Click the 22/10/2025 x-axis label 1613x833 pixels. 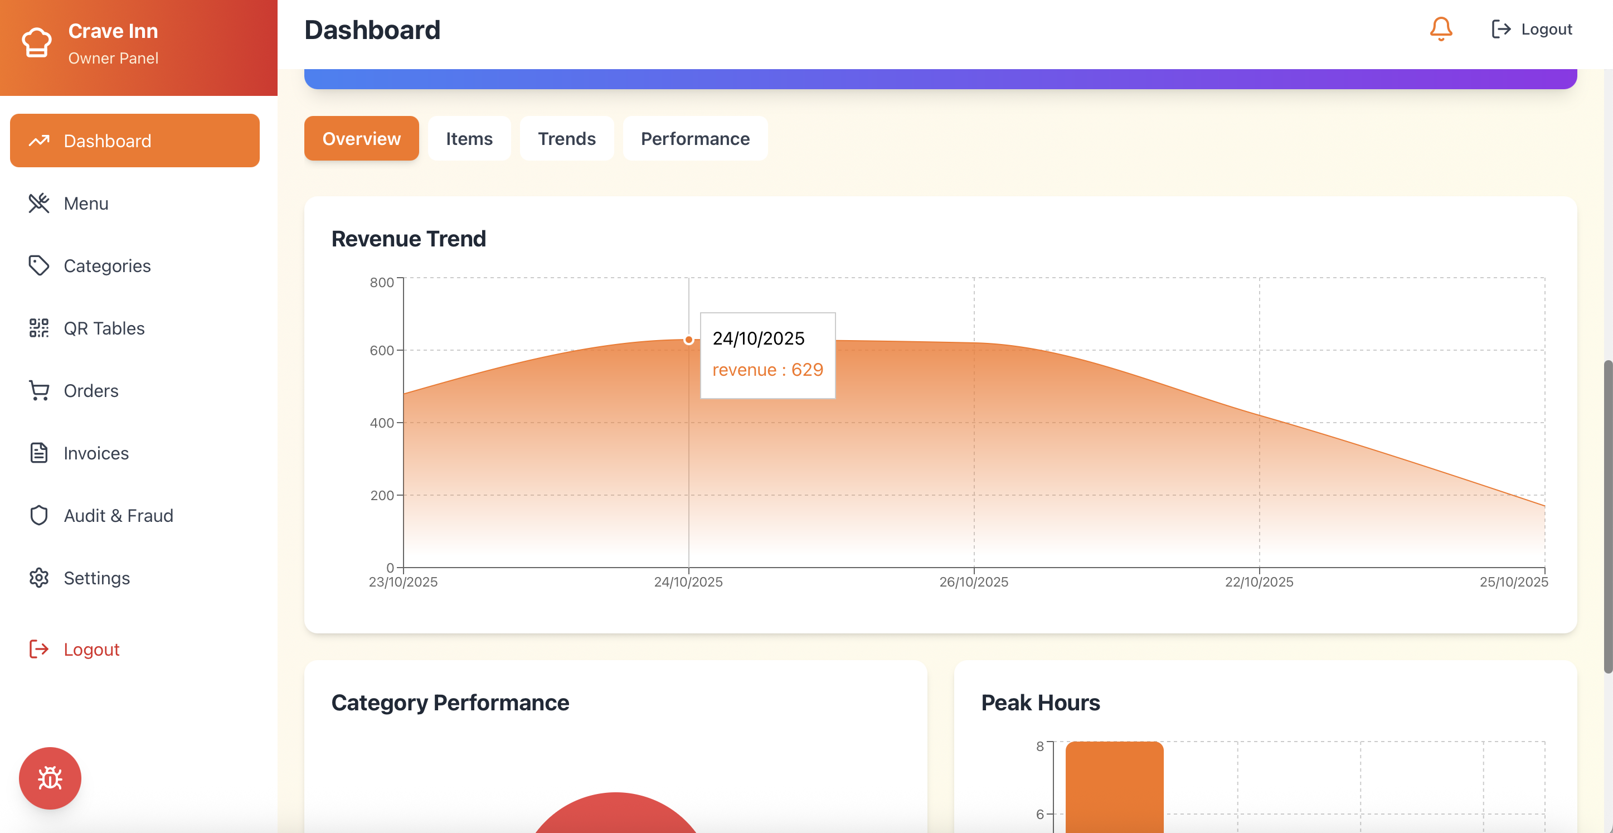tap(1259, 582)
